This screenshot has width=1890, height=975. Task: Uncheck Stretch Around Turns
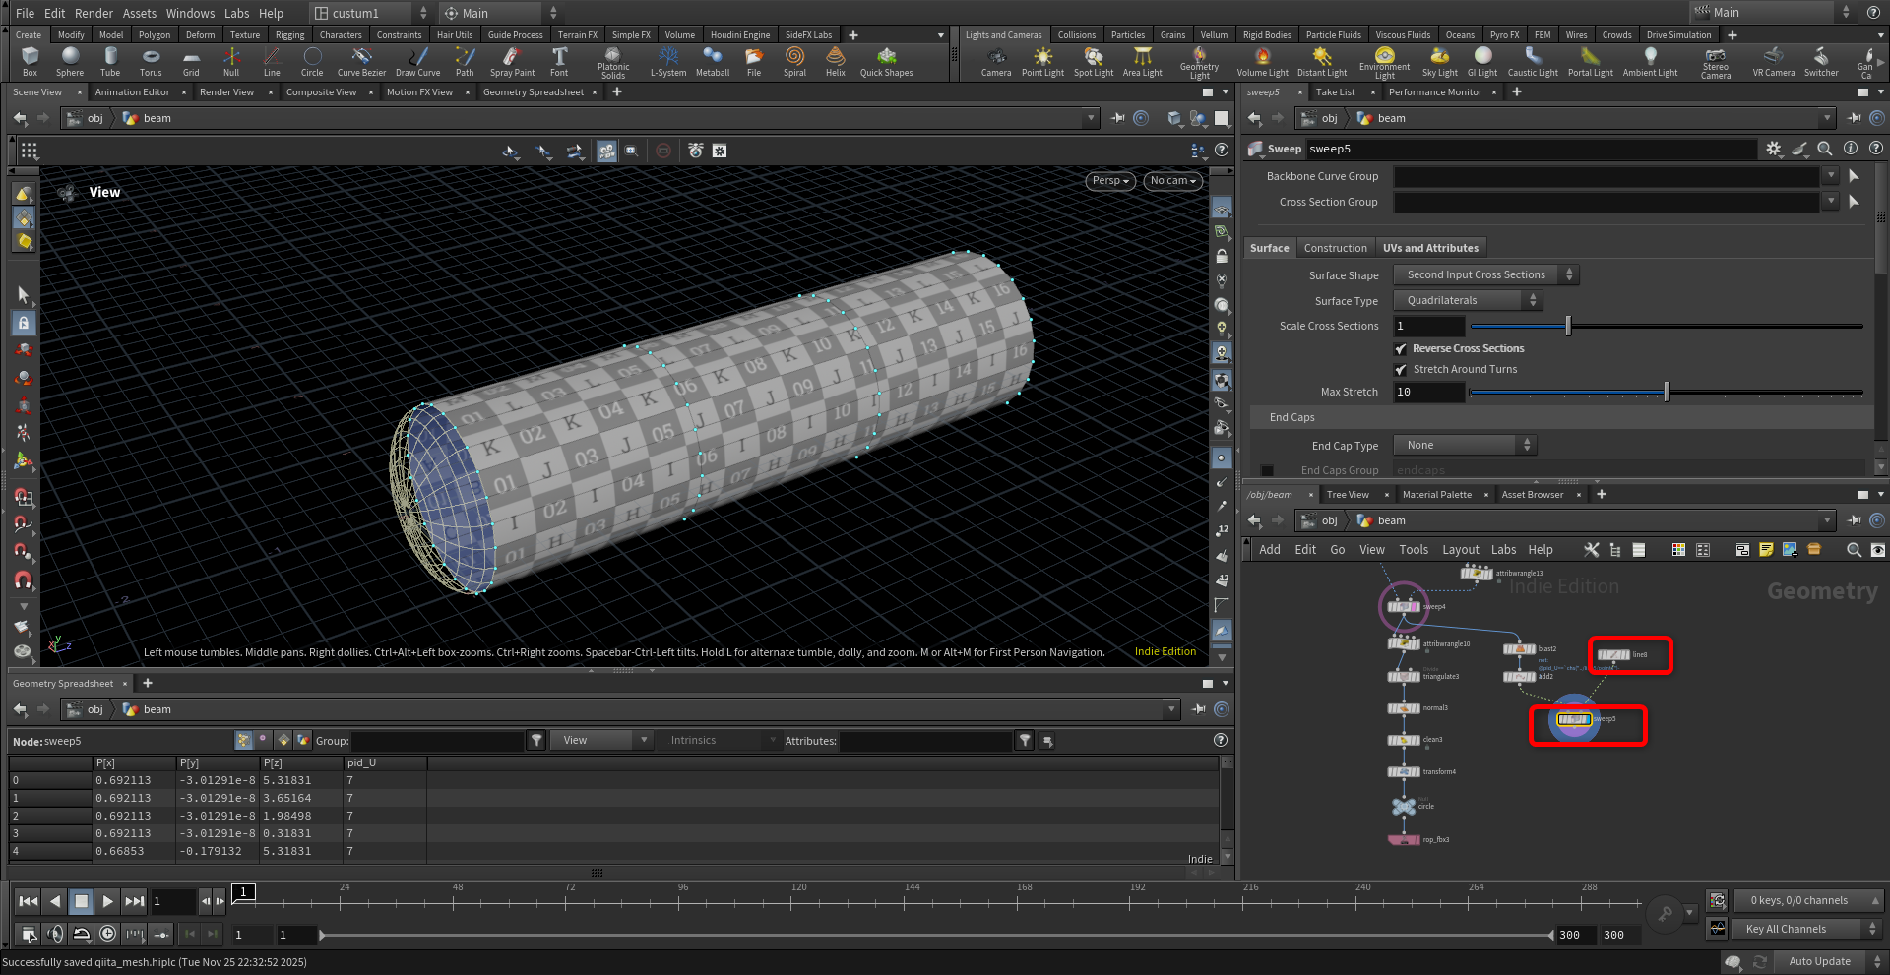pos(1401,370)
